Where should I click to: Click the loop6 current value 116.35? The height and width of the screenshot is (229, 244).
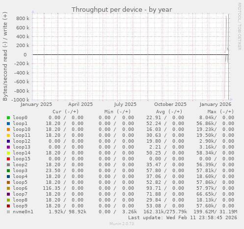click(x=52, y=188)
